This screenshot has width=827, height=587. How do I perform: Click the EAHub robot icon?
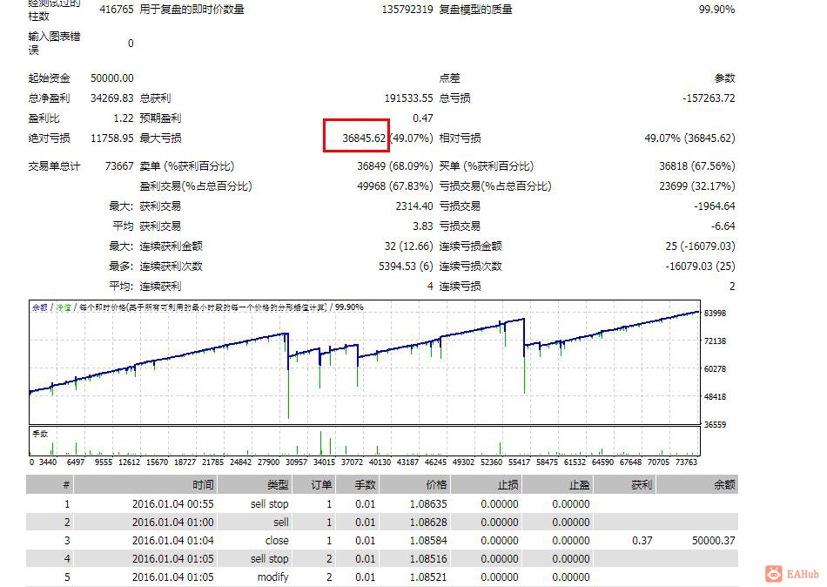pos(772,574)
